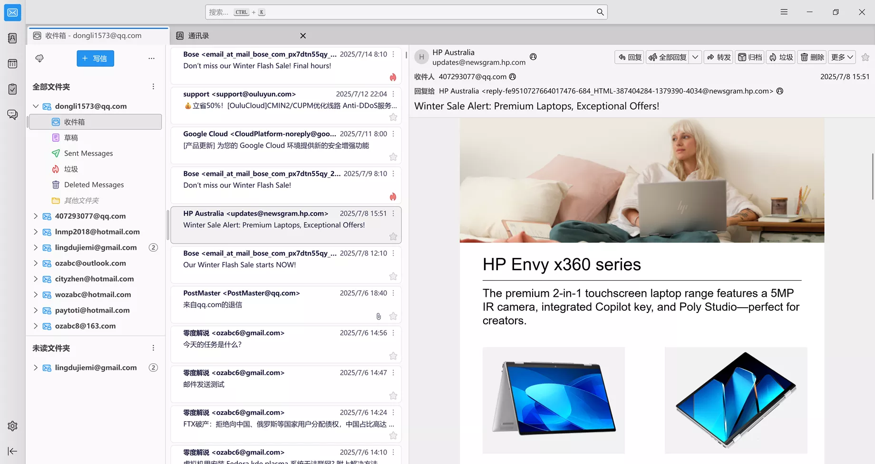Click the search magnifier icon
875x464 pixels.
tap(600, 12)
